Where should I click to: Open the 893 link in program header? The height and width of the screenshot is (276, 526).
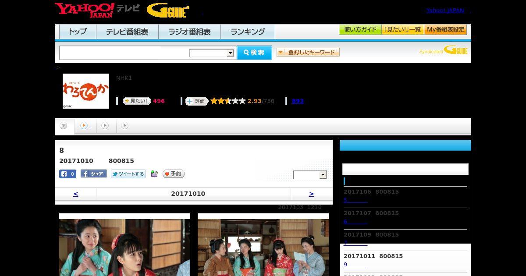[298, 101]
